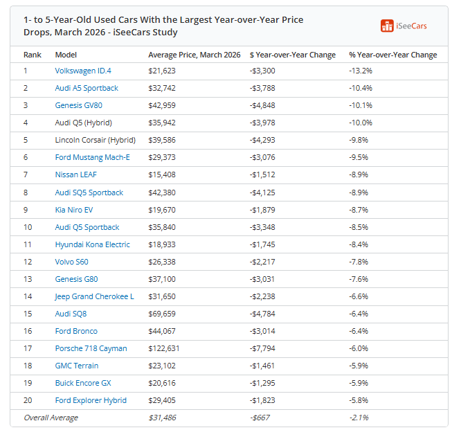Visit the Audi SQ8 link
461x439 pixels.
[71, 314]
